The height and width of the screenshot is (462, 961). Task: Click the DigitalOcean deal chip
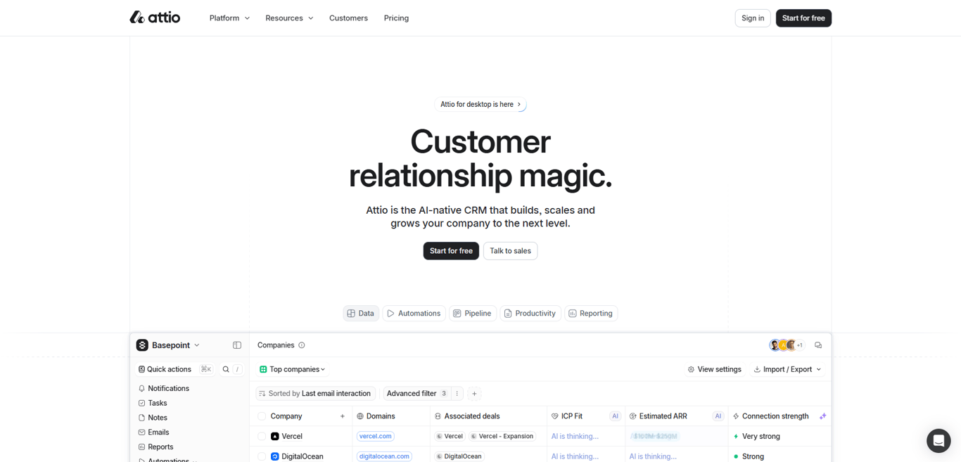click(459, 456)
